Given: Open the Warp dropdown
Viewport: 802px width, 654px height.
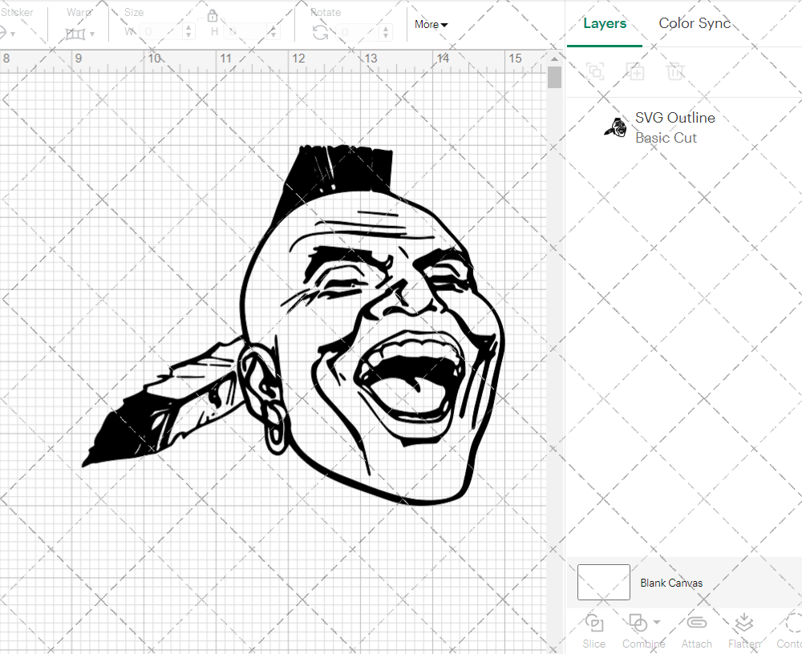Looking at the screenshot, I should coord(80,34).
